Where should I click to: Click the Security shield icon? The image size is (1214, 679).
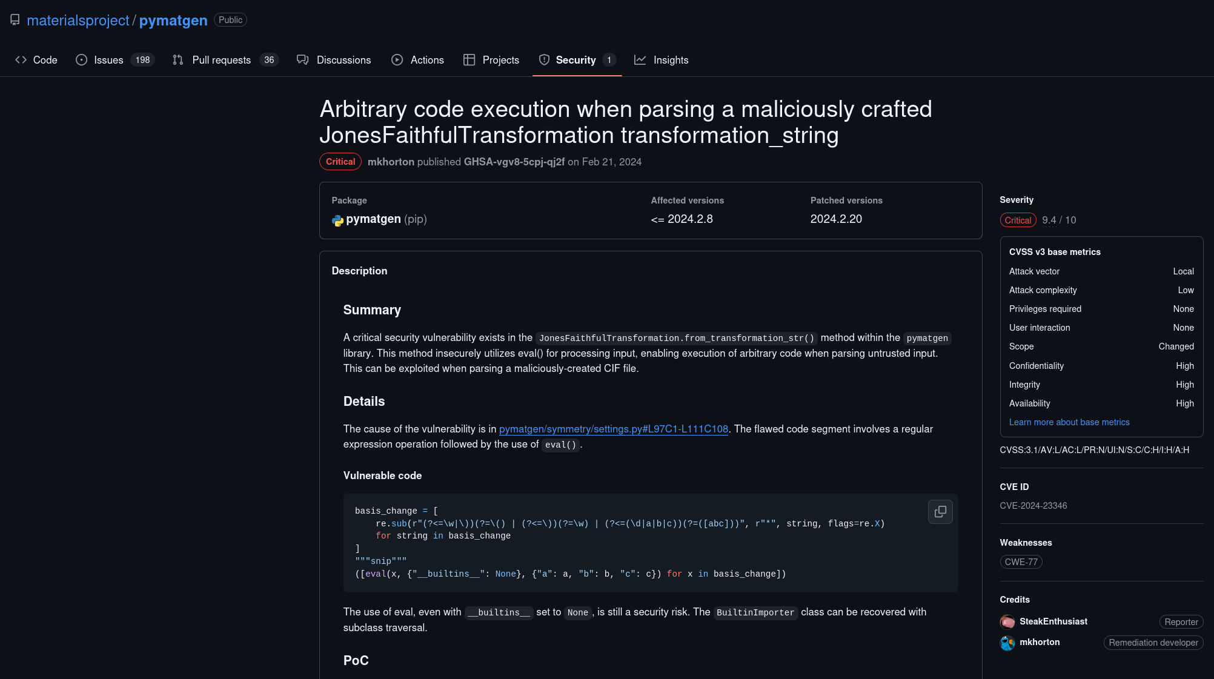pos(544,60)
